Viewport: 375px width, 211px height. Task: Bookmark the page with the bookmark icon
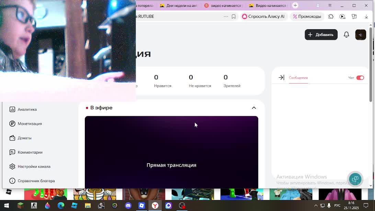(x=234, y=16)
